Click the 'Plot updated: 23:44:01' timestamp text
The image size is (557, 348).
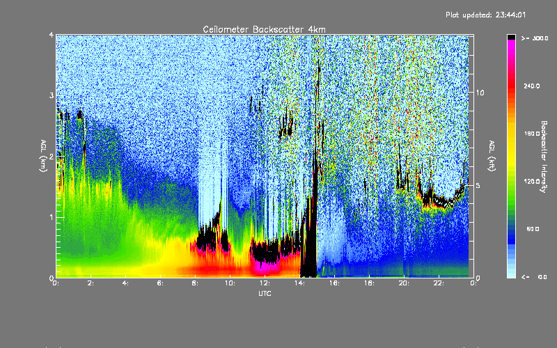[485, 15]
